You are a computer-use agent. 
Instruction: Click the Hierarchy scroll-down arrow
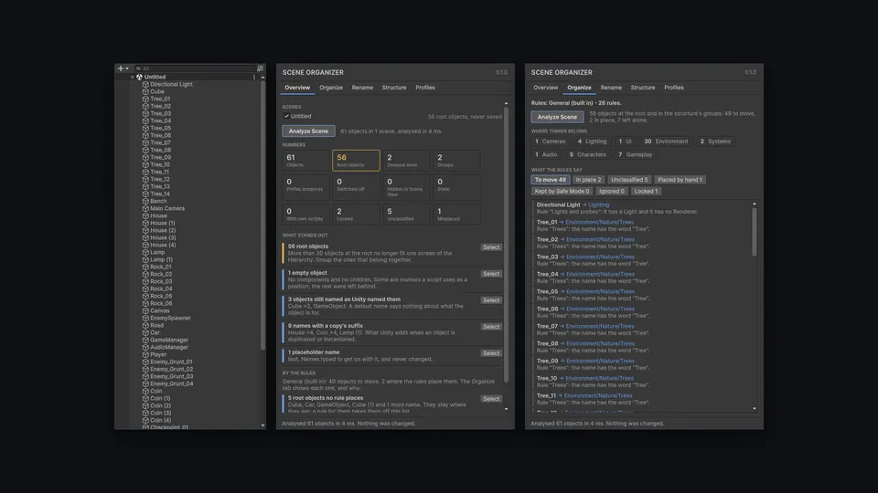262,426
